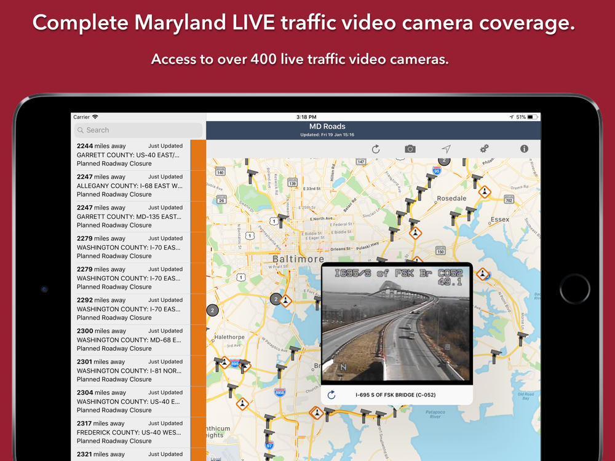Tap the Rosedale label on the map
The height and width of the screenshot is (461, 615).
click(451, 199)
